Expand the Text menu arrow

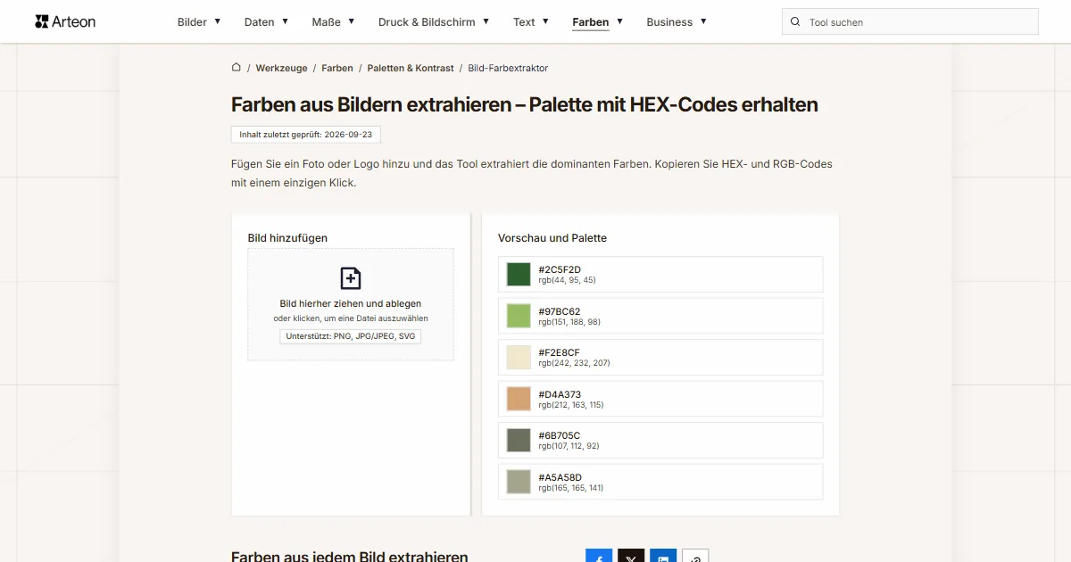(x=546, y=21)
